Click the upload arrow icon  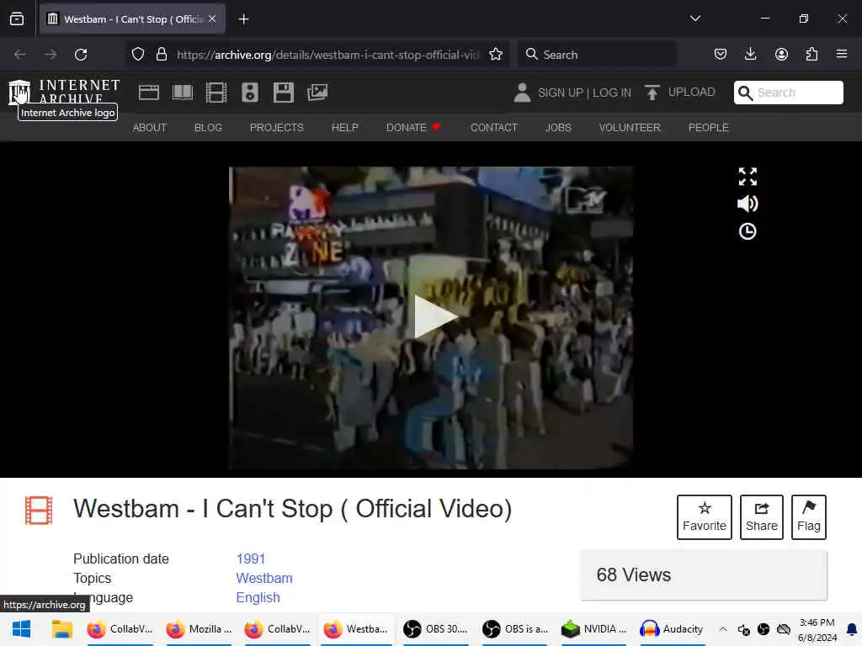click(652, 93)
